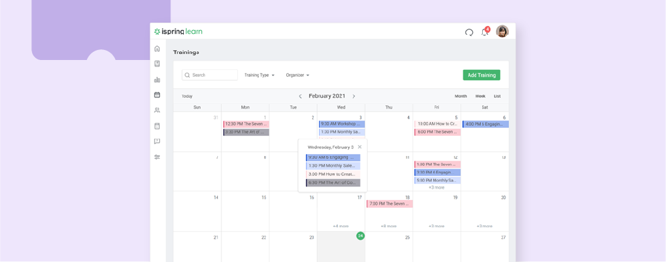The height and width of the screenshot is (262, 666).
Task: Click the Today button
Action: tap(187, 96)
